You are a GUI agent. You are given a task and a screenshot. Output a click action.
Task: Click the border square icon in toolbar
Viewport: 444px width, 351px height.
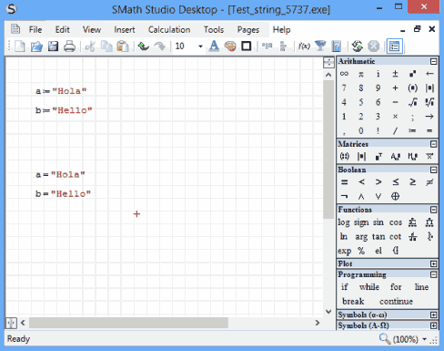(247, 46)
